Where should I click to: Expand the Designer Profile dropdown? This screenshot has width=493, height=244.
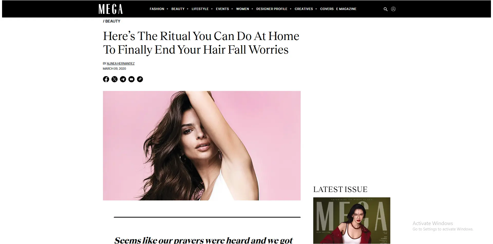coord(291,9)
